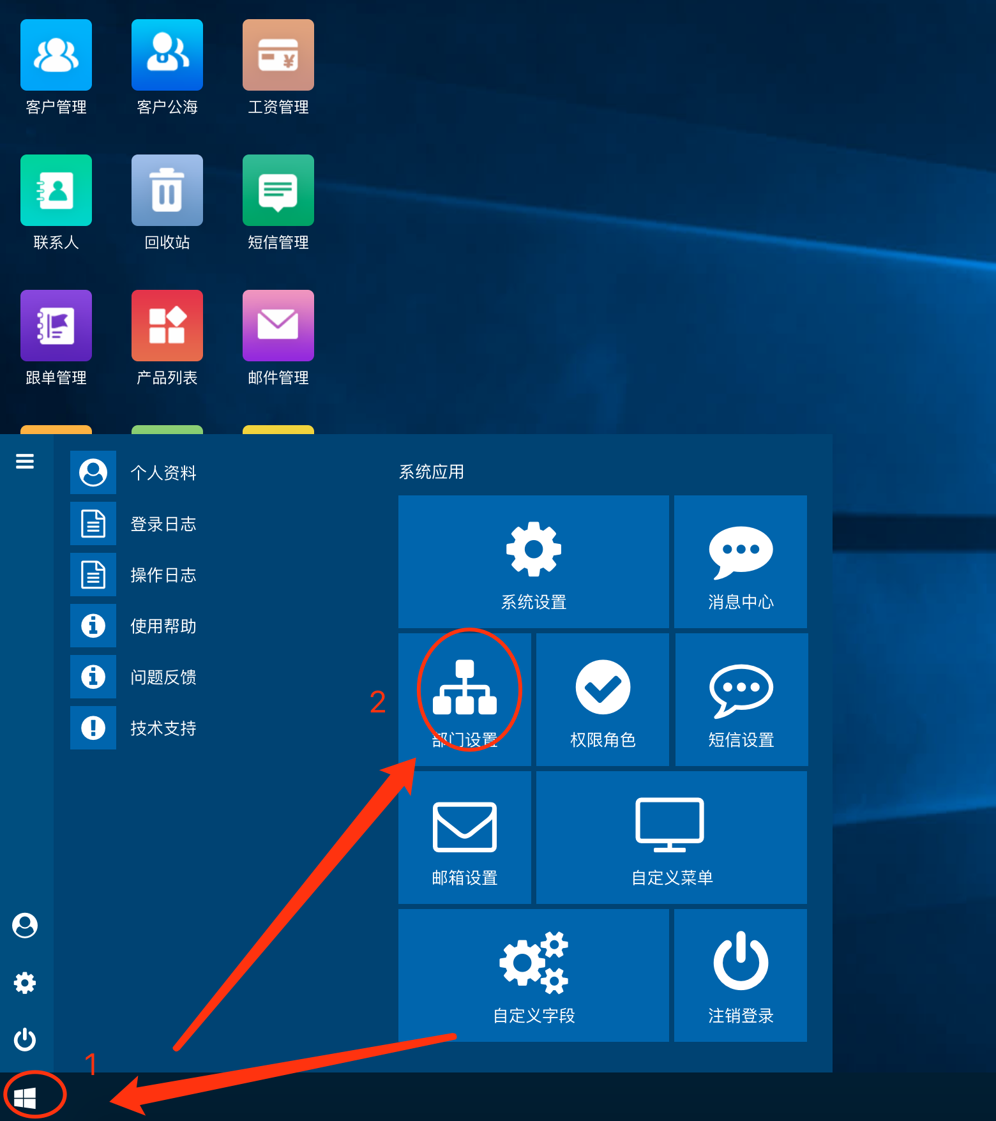Image resolution: width=996 pixels, height=1121 pixels.
Task: Open the 产品列表 desktop icon
Action: [167, 326]
